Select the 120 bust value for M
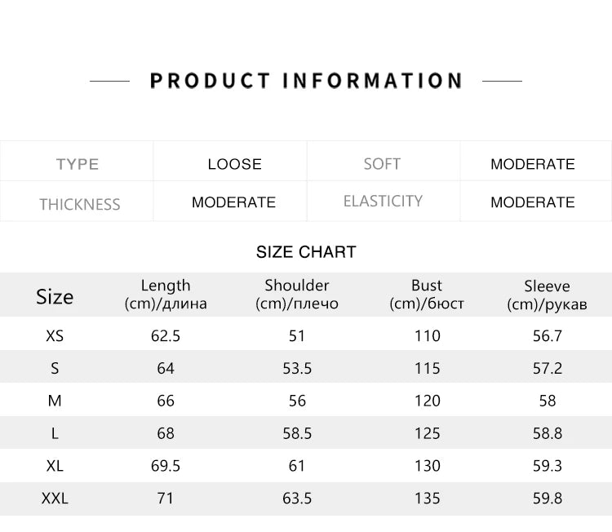612x532 pixels. 427,401
